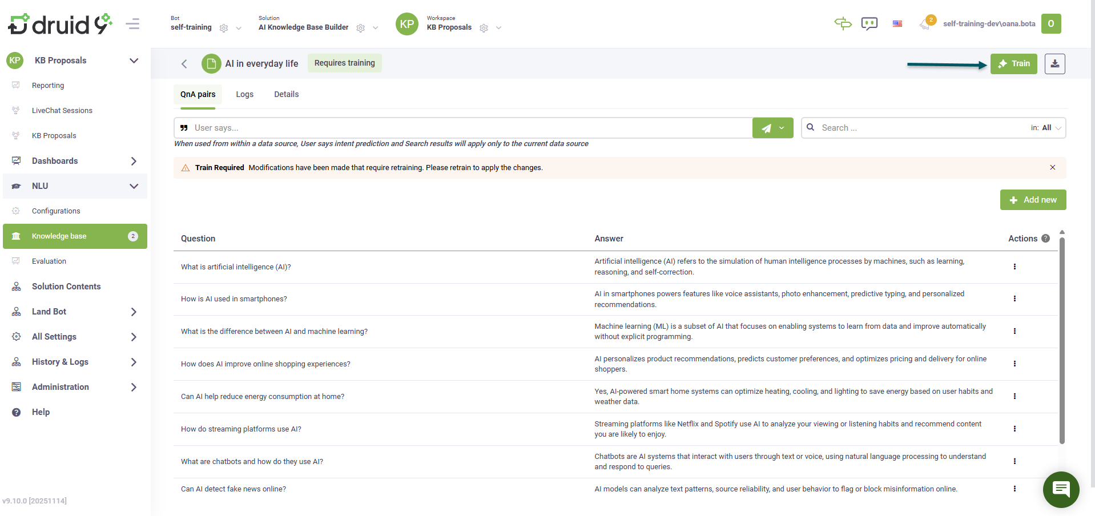Collapse the KB Proposals sidebar section
Screen dimensions: 1095x516
[134, 61]
